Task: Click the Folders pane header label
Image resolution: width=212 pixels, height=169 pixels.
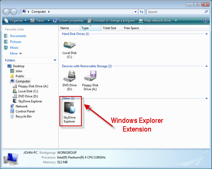Action: pos(10,60)
